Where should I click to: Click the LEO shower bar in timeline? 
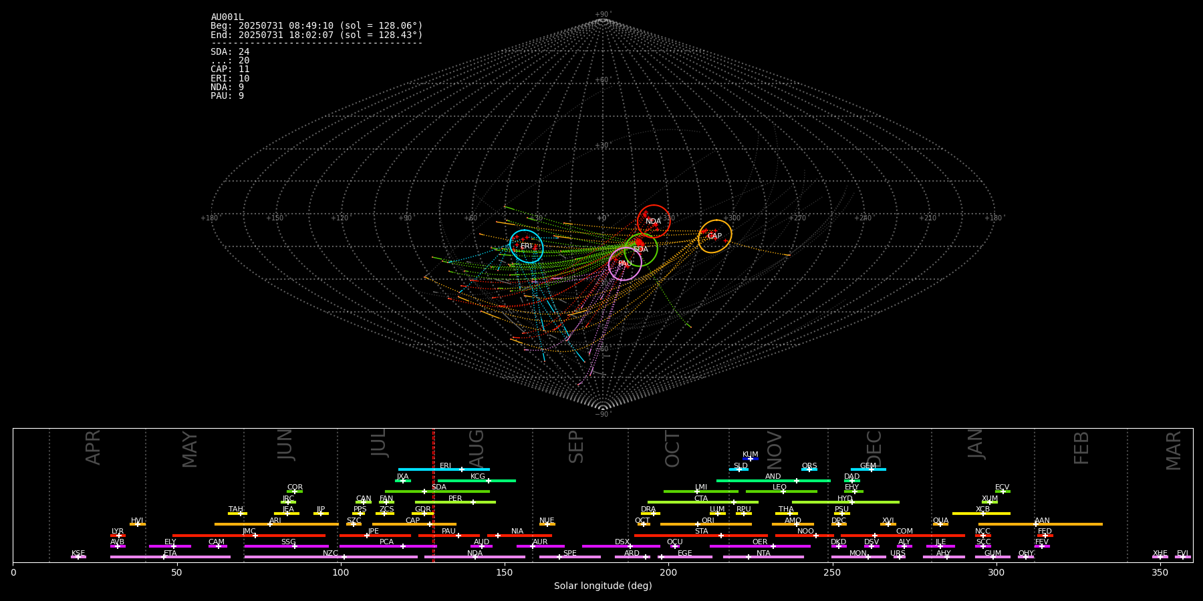point(781,491)
